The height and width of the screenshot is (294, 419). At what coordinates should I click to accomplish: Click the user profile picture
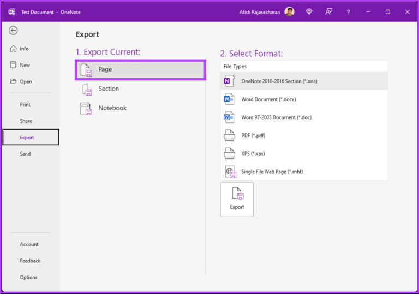tap(289, 12)
